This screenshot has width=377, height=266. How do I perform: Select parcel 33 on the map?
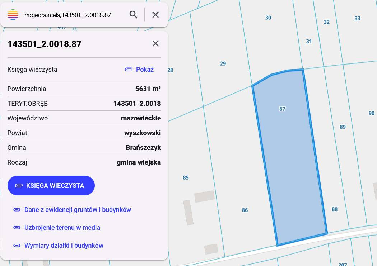pos(357,18)
